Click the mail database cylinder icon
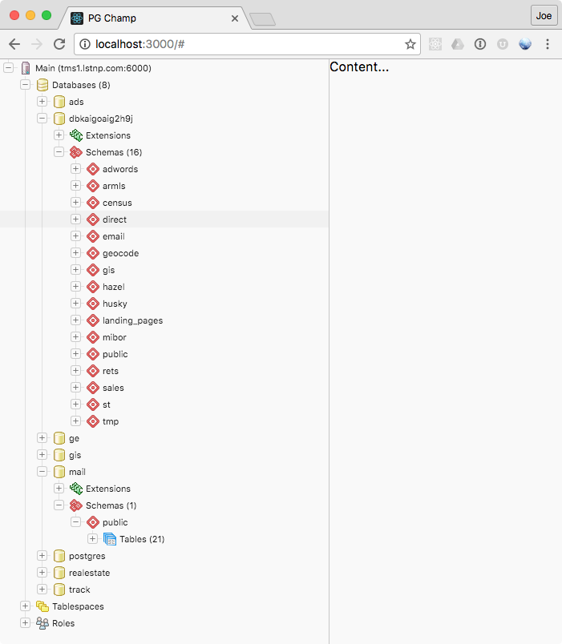 59,472
